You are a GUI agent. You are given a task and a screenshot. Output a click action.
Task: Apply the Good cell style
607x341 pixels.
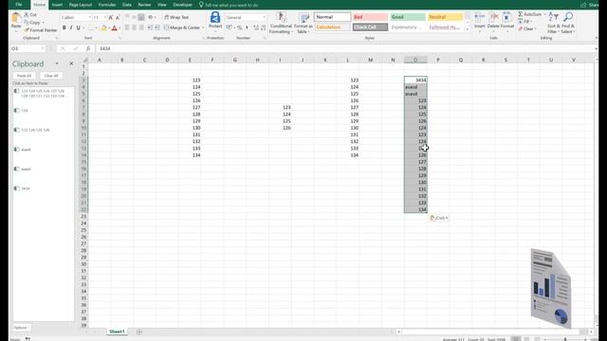pyautogui.click(x=408, y=17)
